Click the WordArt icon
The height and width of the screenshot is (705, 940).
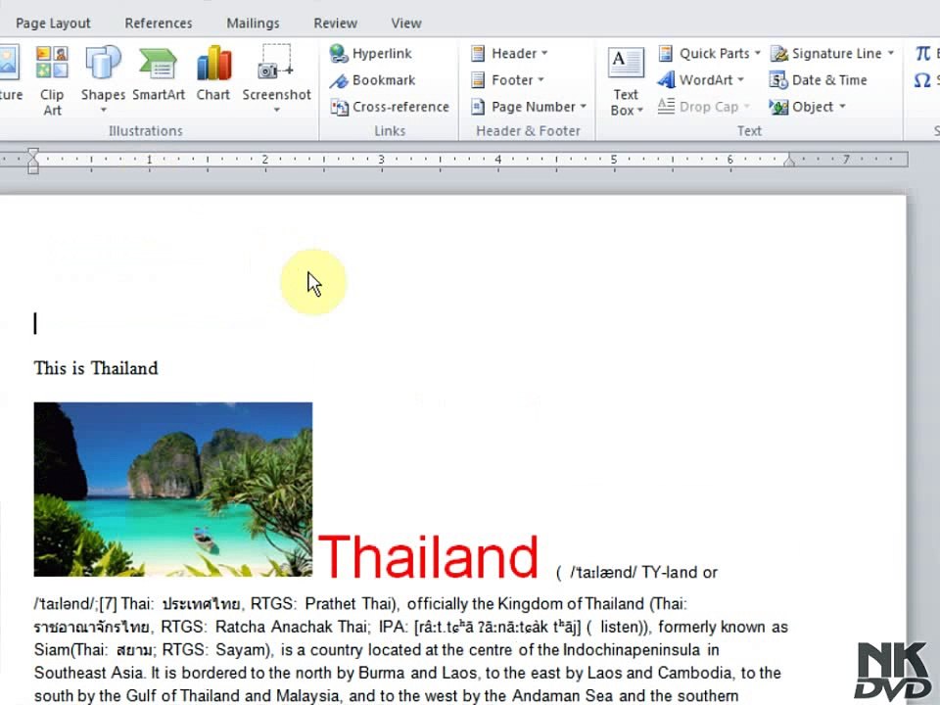pos(666,79)
